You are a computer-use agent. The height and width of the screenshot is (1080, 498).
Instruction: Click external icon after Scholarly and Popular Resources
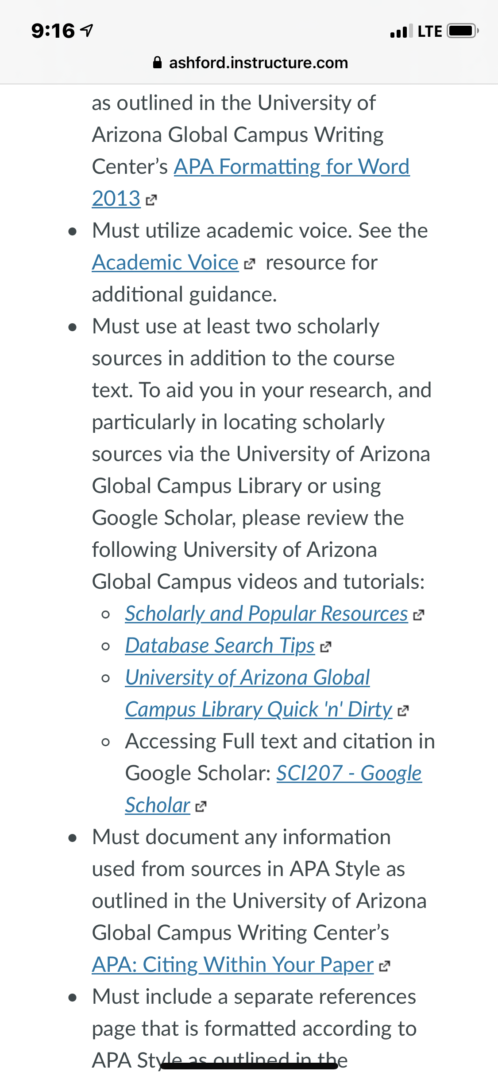pyautogui.click(x=418, y=615)
